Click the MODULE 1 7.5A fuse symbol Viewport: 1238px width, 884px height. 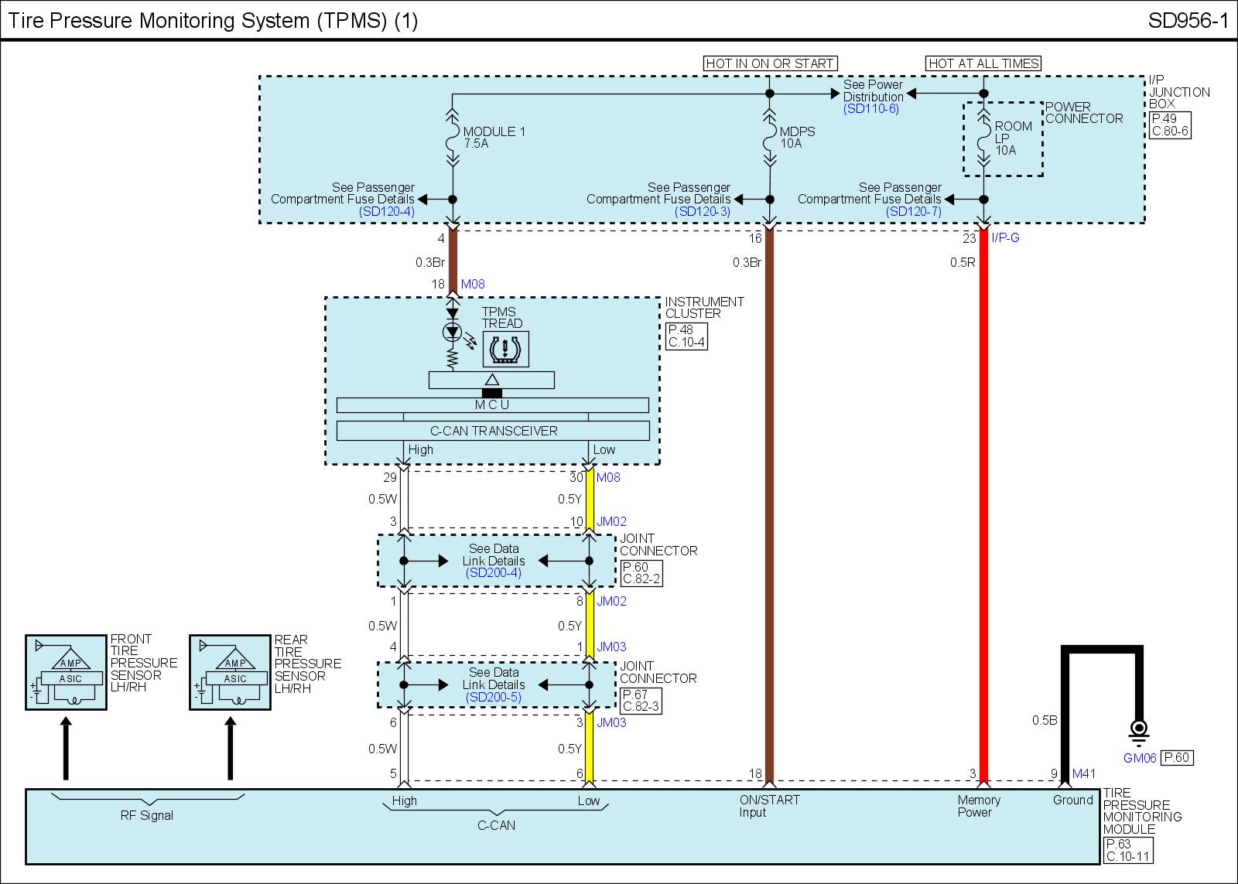(453, 138)
